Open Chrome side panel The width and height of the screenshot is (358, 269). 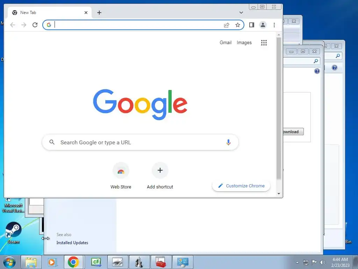click(x=252, y=25)
